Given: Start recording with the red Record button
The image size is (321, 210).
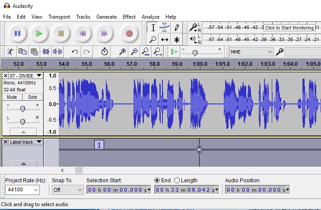Looking at the screenshot, I should 129,33.
